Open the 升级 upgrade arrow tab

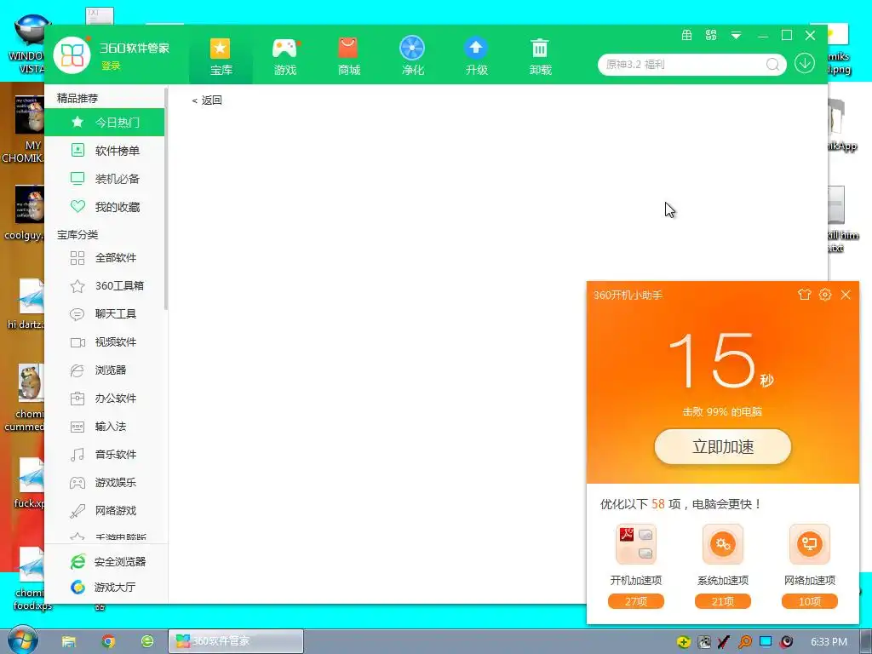476,57
